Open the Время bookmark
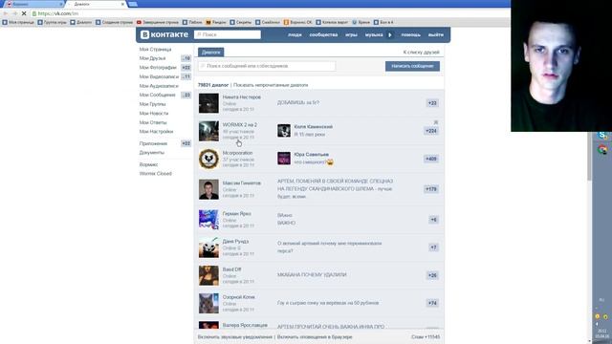Screen dimensions: 612x344 pos(361,22)
